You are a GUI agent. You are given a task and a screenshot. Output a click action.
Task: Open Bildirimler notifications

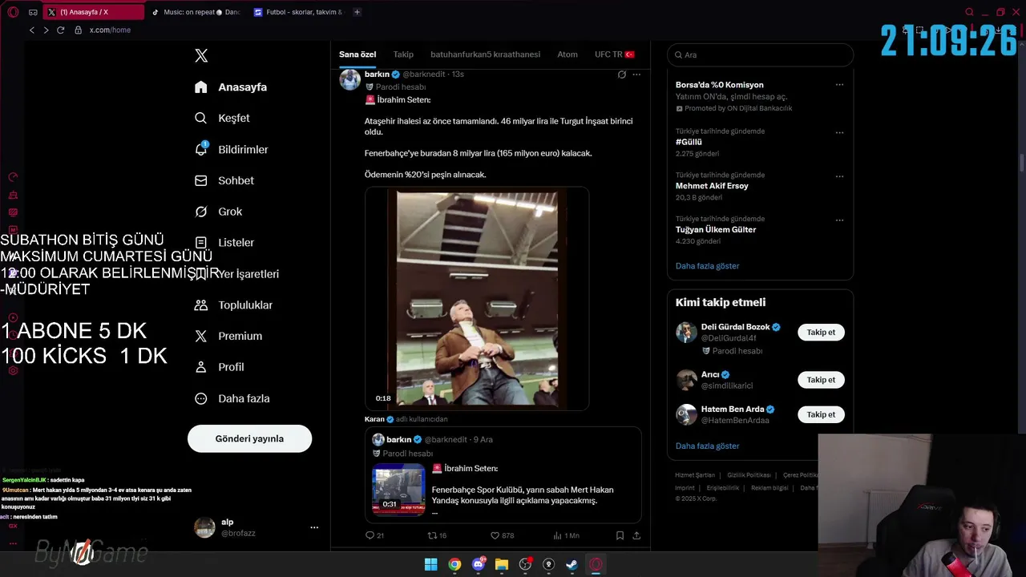pos(232,149)
